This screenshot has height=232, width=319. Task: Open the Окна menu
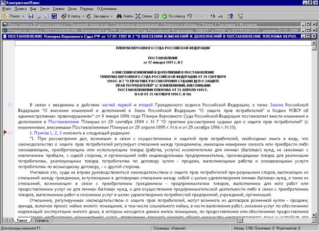point(72,9)
